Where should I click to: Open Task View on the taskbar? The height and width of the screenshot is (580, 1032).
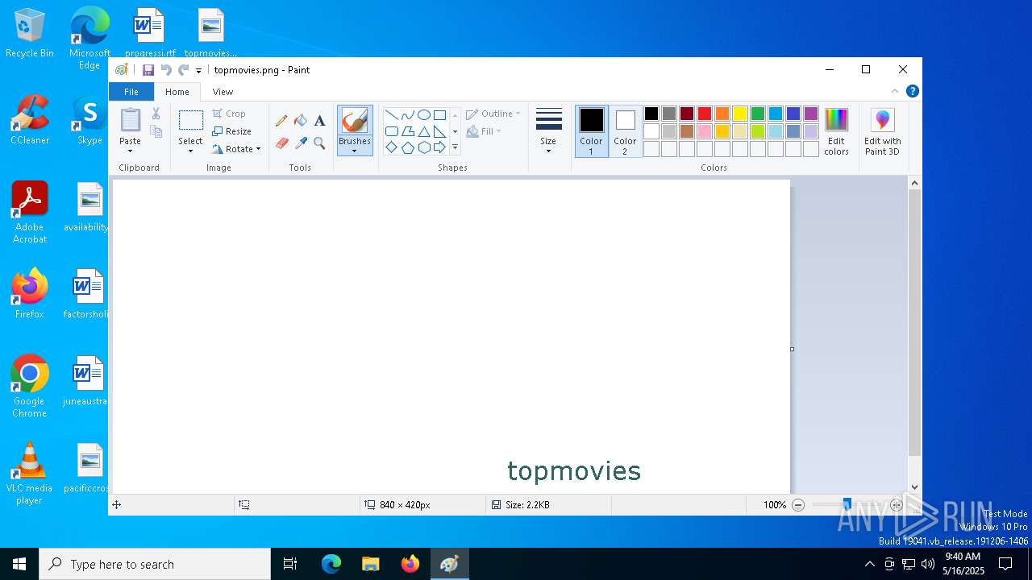click(x=290, y=564)
